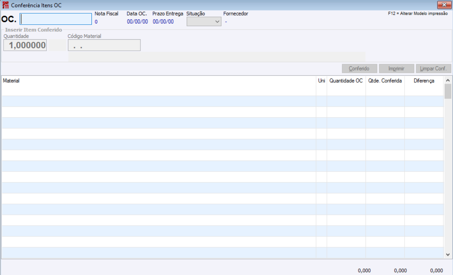453x275 pixels.
Task: Click the Uni column header
Action: (322, 81)
